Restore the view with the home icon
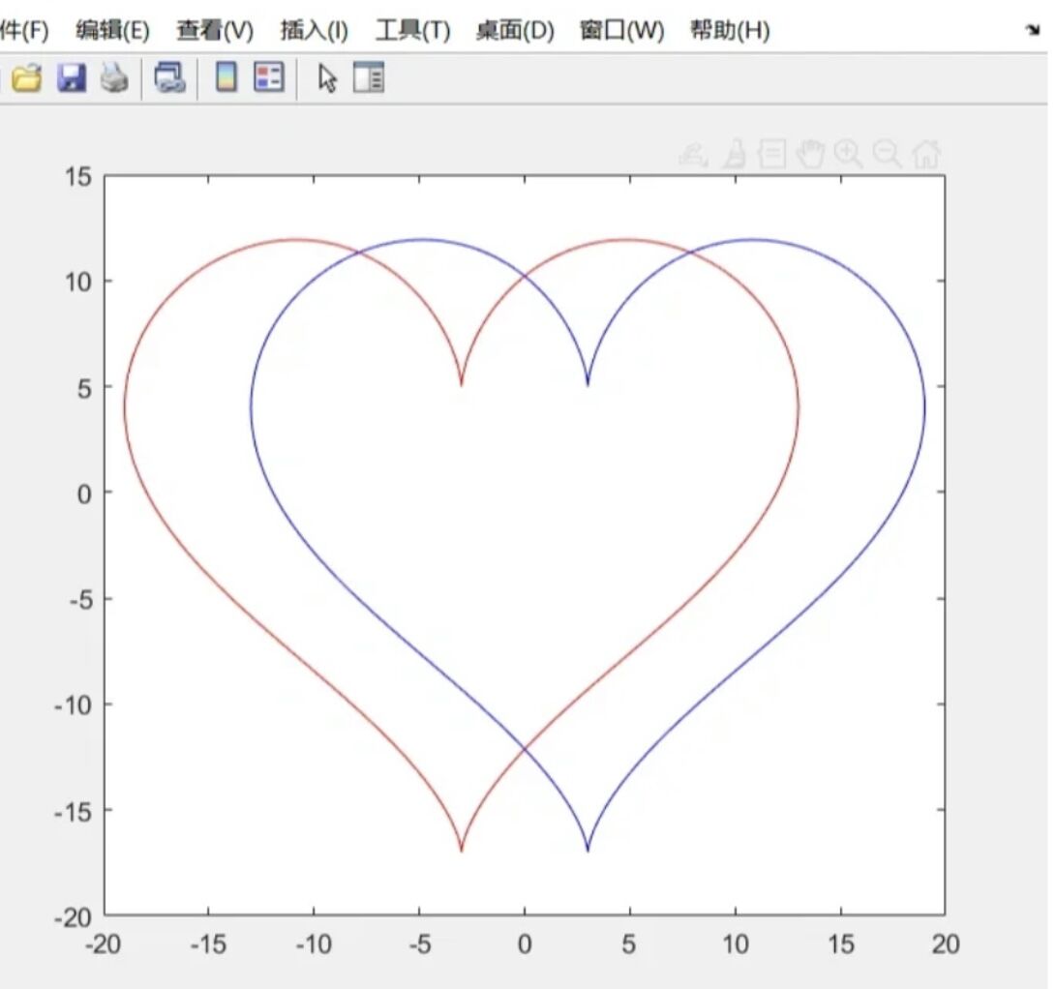The height and width of the screenshot is (989, 1056). point(926,153)
